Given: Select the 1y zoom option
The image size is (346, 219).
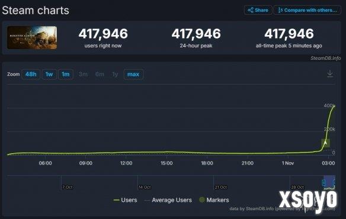Looking at the screenshot, I should (x=115, y=75).
